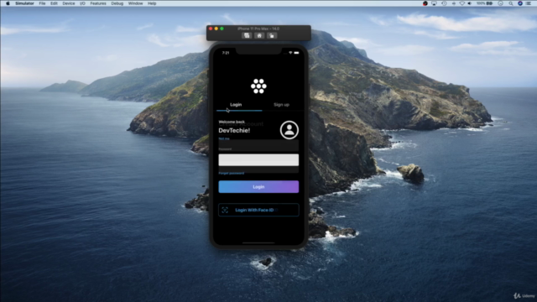Open the Edit menu
The image size is (537, 302).
(x=54, y=3)
